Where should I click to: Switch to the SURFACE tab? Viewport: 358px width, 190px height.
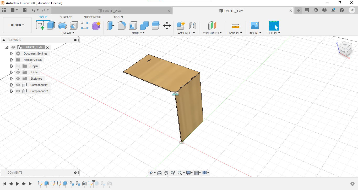point(66,17)
